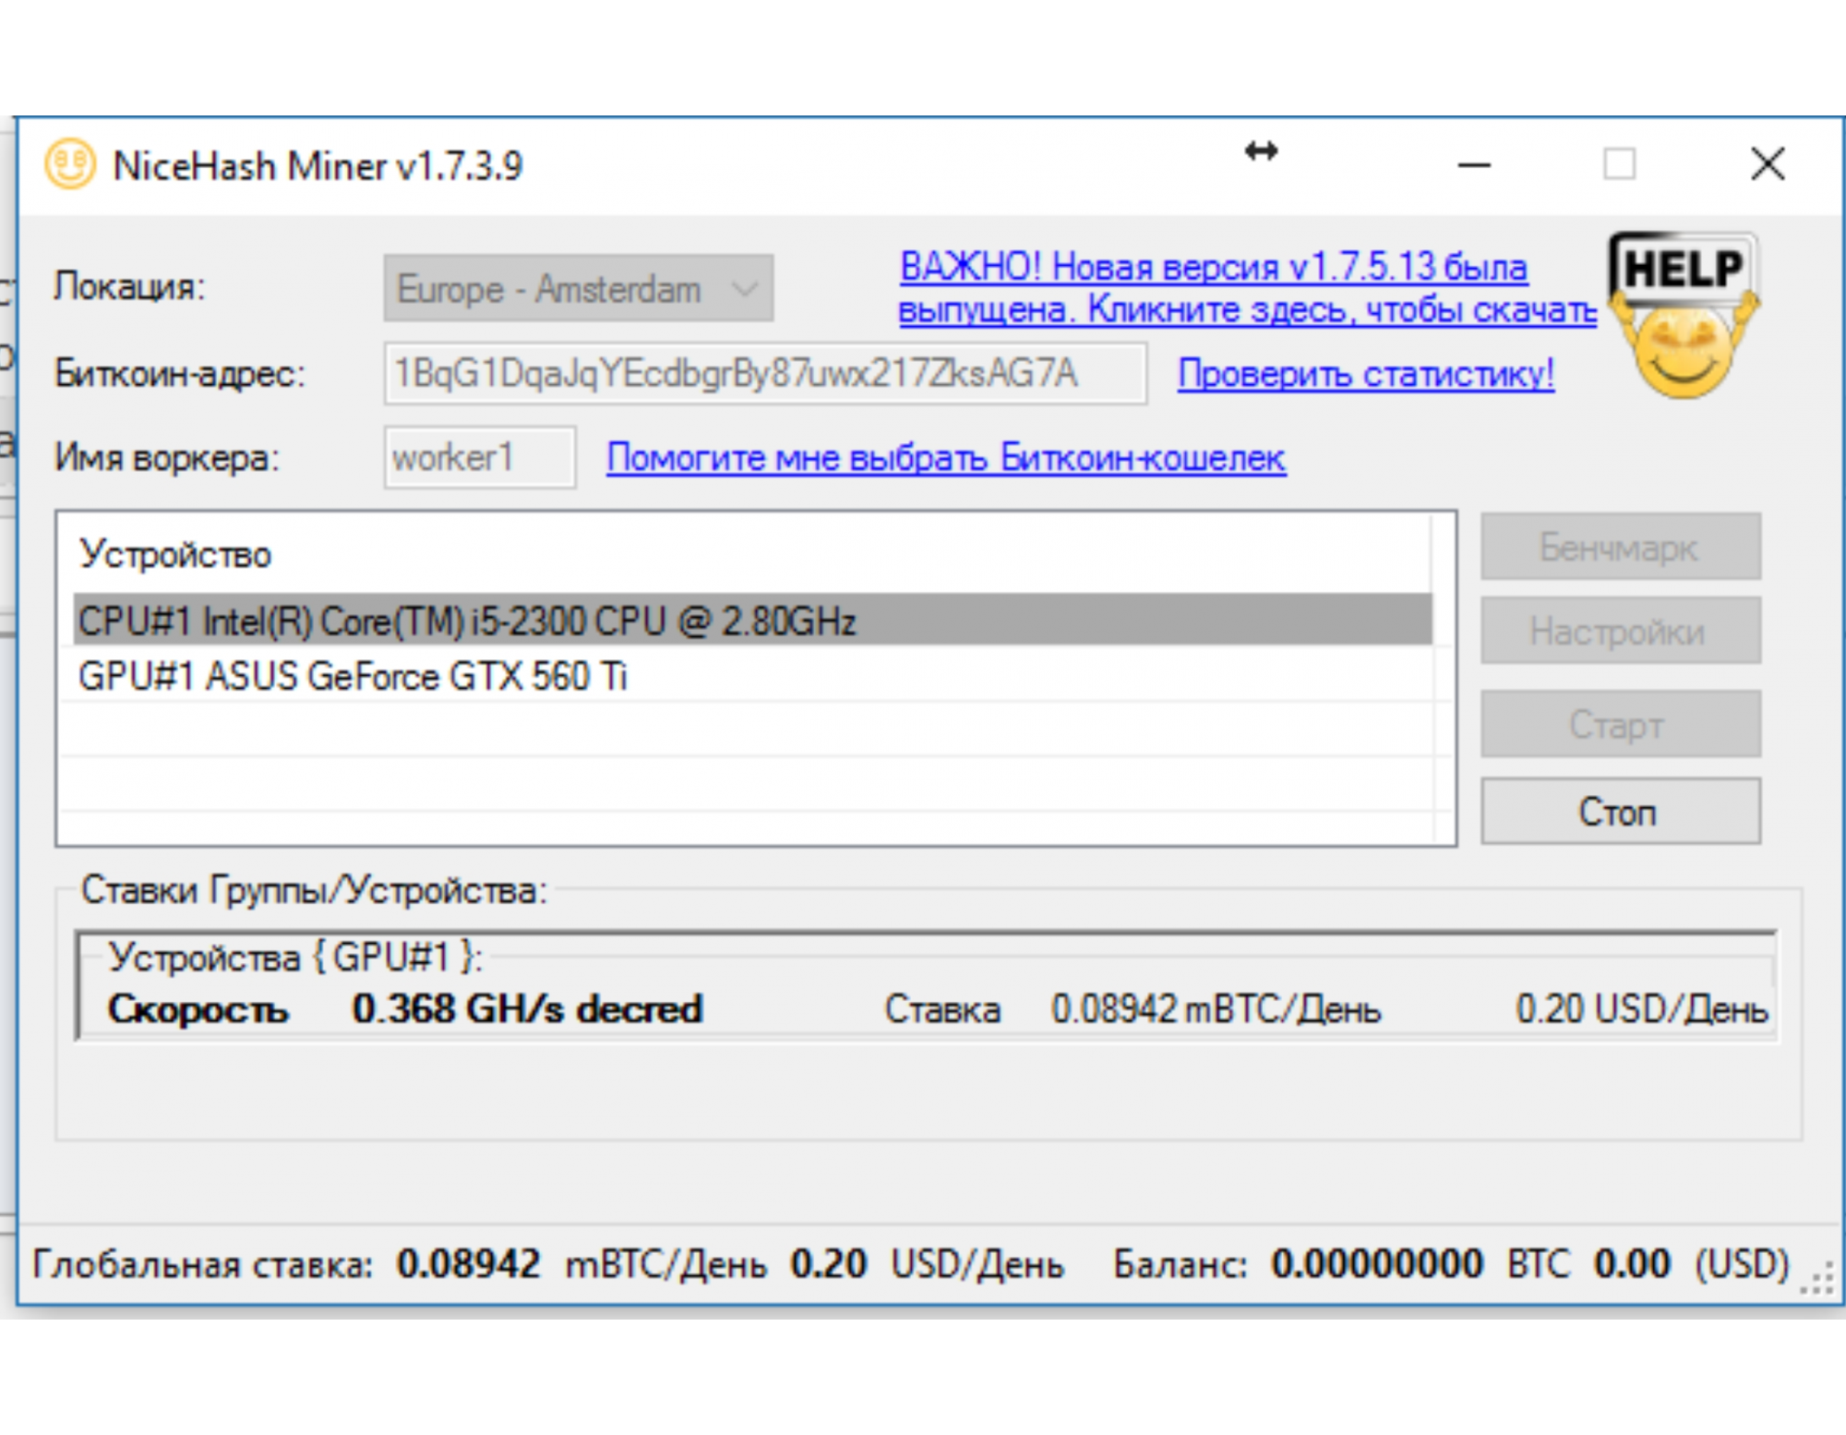This screenshot has width=1846, height=1435.
Task: Open the new version v1.7.5.13 download link
Action: point(1247,287)
